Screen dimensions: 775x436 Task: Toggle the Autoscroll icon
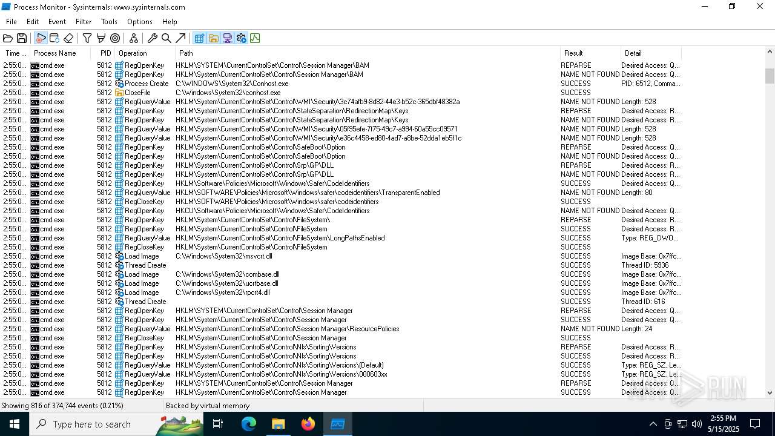[x=54, y=38]
